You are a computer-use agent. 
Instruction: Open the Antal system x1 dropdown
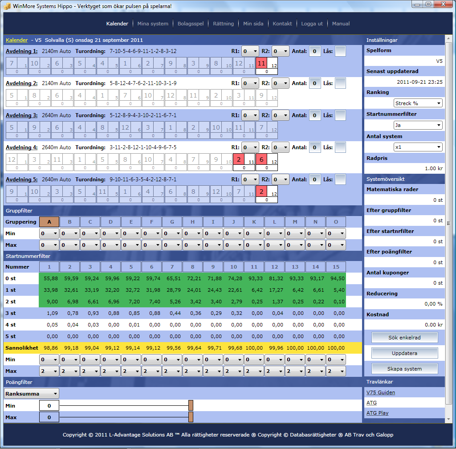coord(418,147)
